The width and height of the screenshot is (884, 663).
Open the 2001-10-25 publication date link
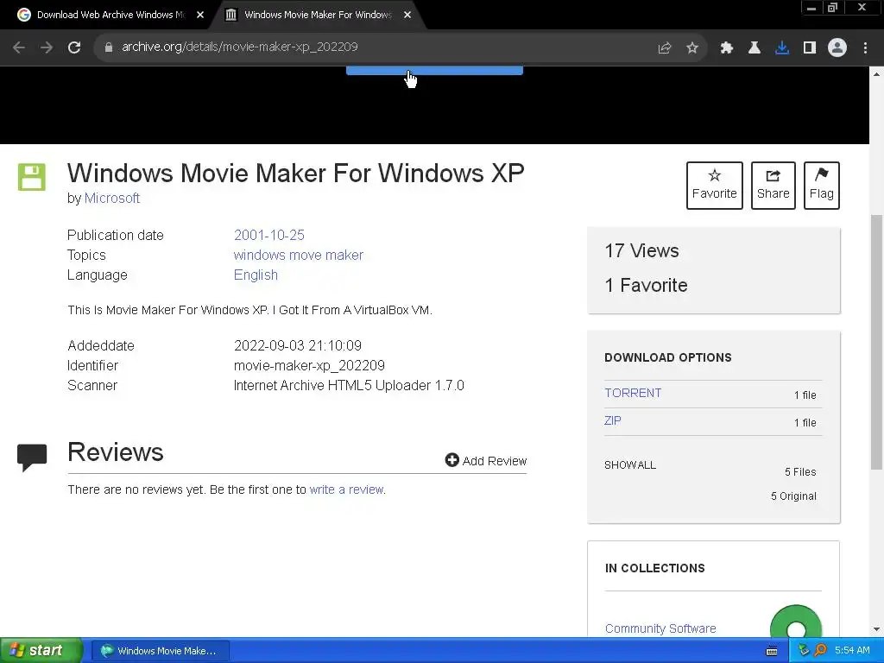coord(269,235)
